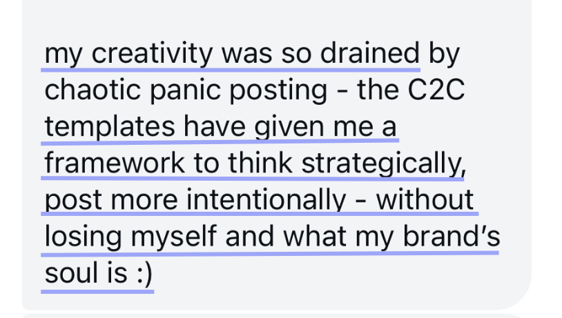The width and height of the screenshot is (562, 318).
Task: Click the underlined word "given"
Action: point(289,127)
